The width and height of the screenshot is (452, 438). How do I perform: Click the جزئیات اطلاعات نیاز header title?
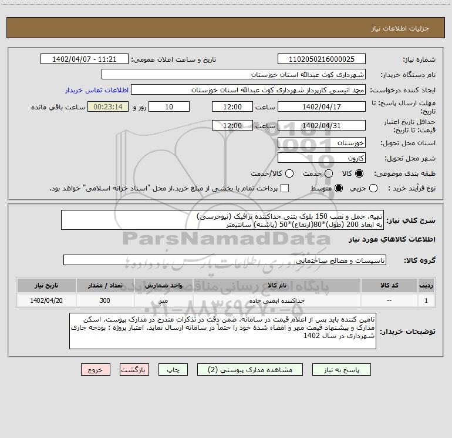point(400,28)
